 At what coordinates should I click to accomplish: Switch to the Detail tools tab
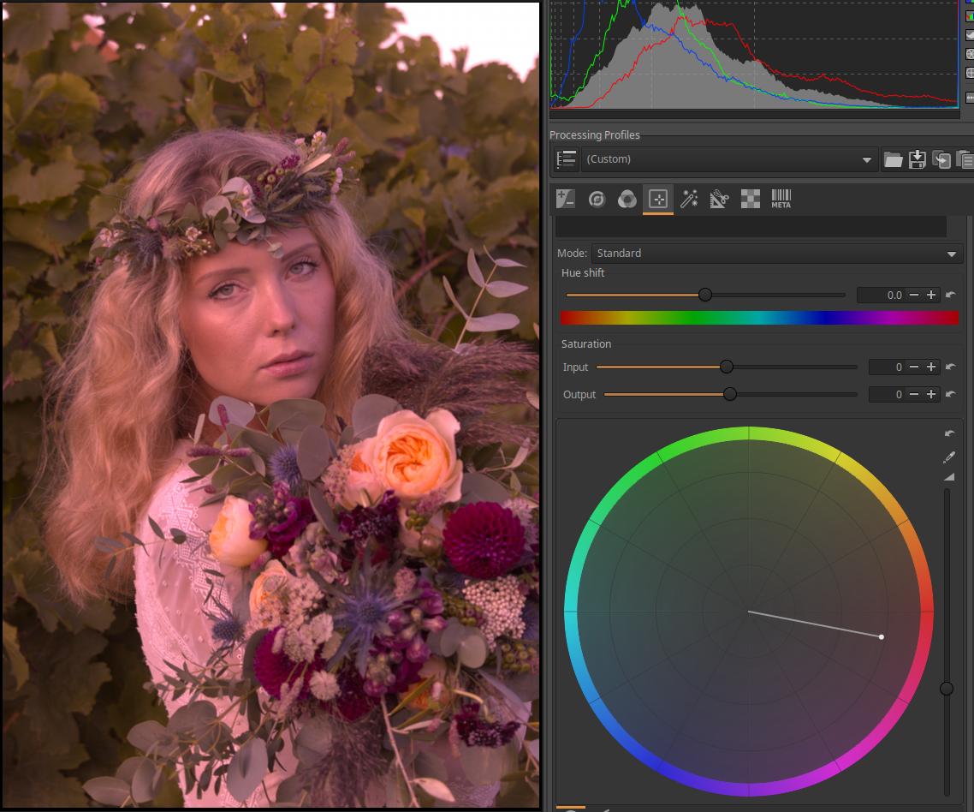pos(597,200)
